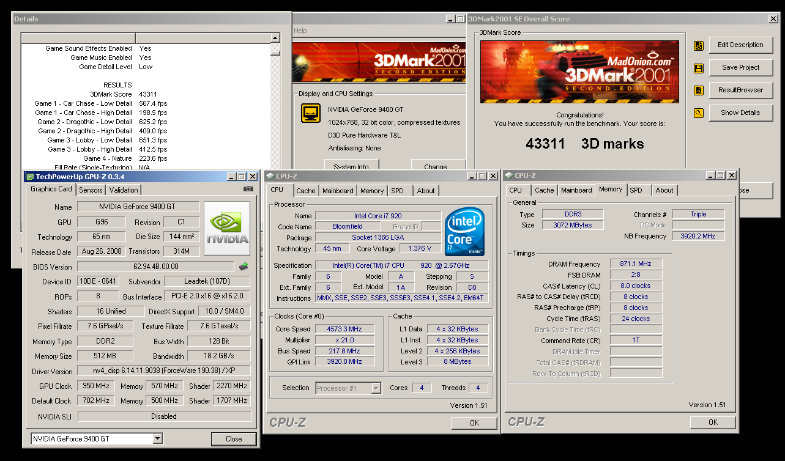Switch to CPU tab in CPU-Z Memory window

tap(516, 190)
